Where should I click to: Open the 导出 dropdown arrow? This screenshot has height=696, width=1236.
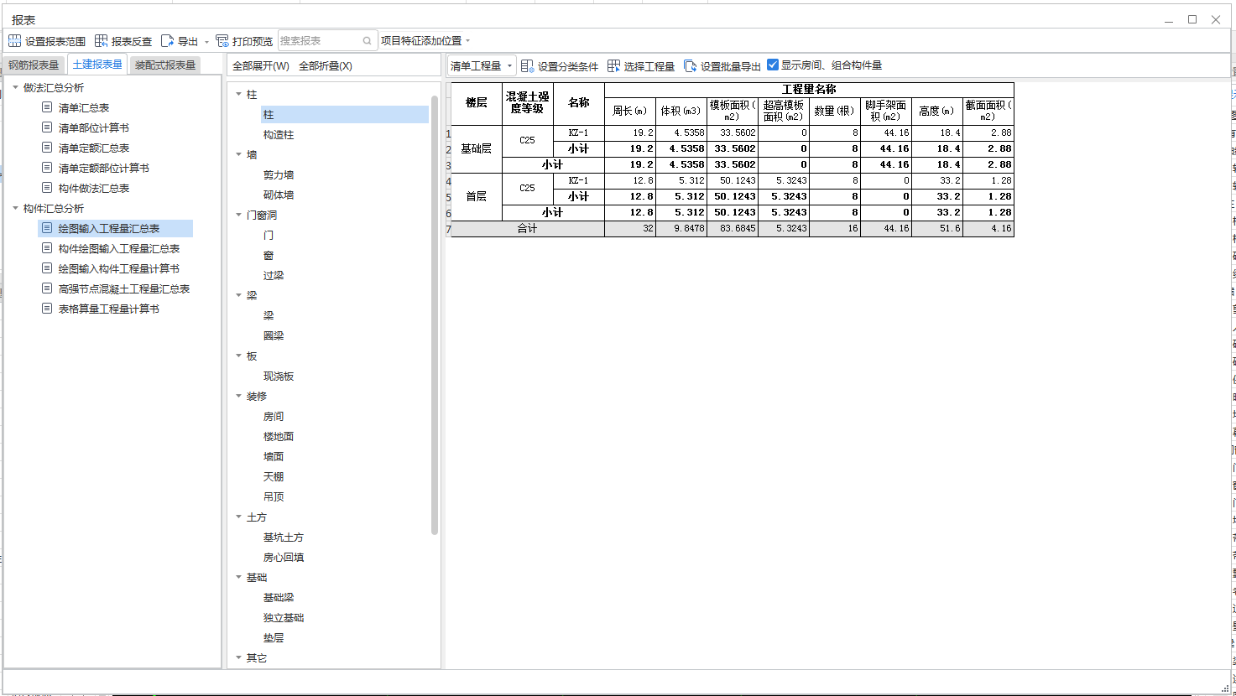click(x=206, y=42)
